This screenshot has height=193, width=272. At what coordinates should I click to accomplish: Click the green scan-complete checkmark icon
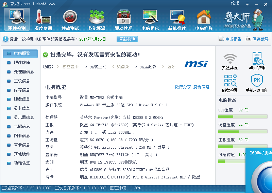pos(45,55)
